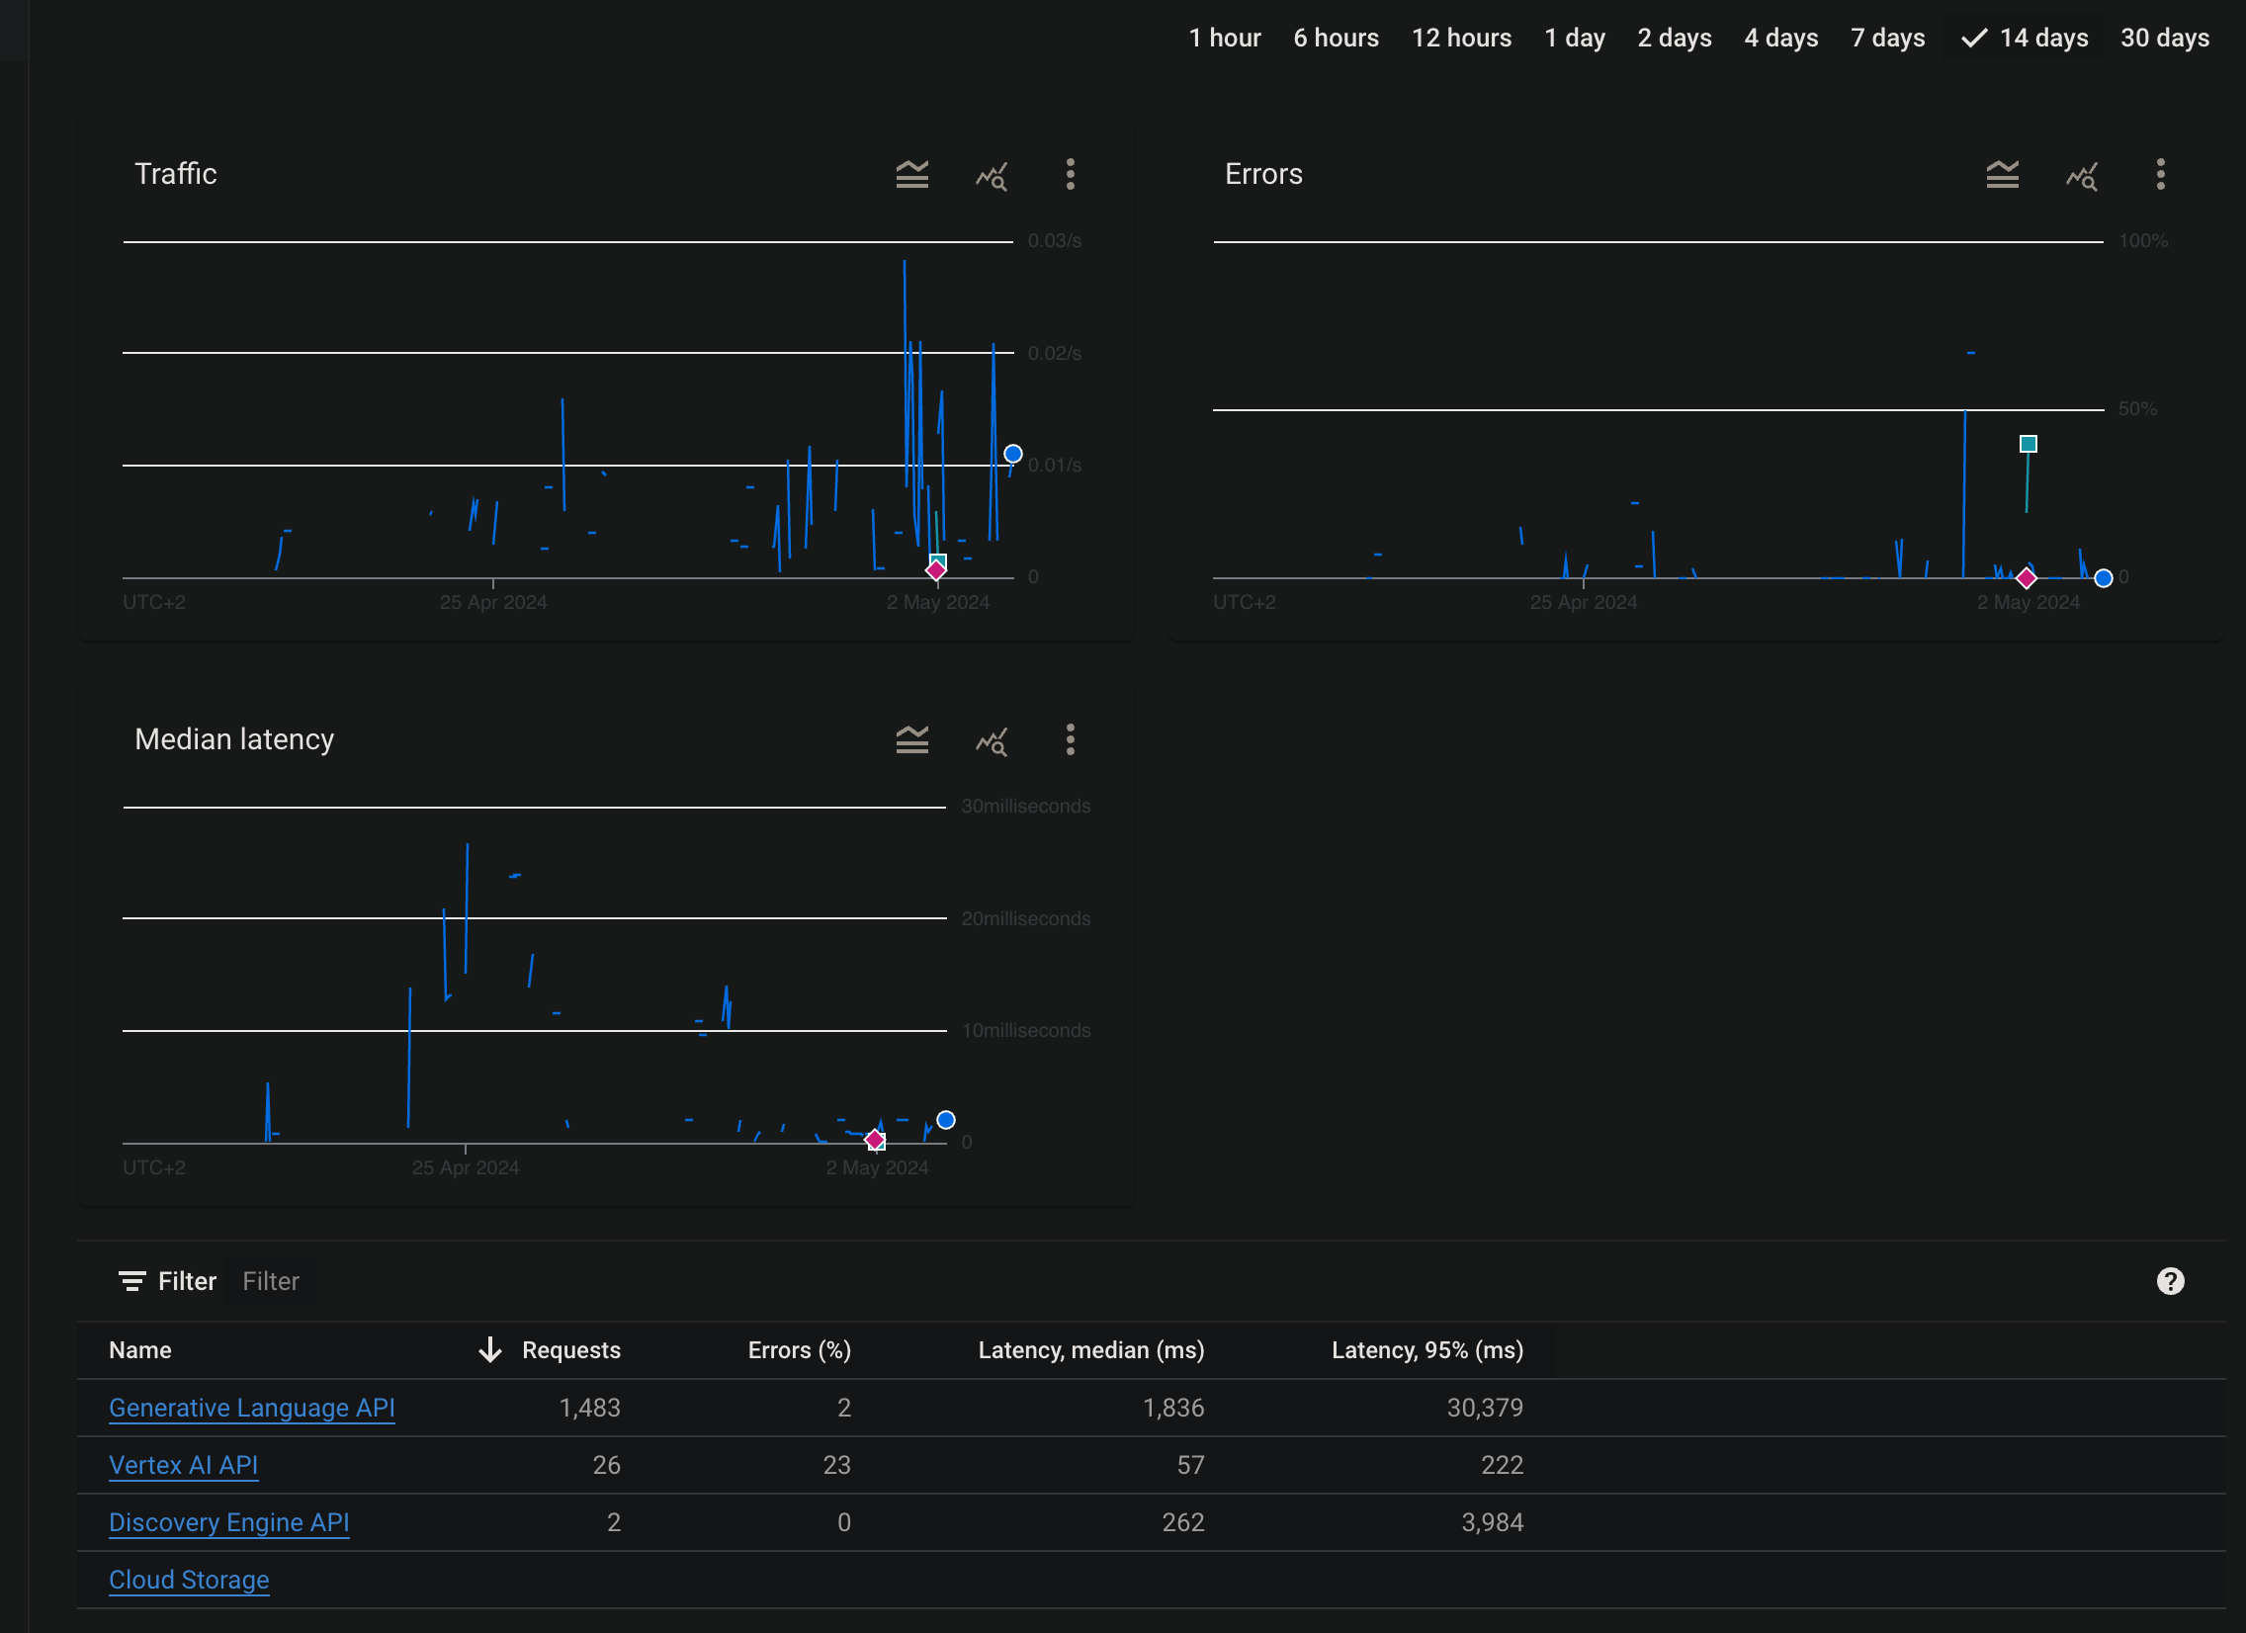This screenshot has width=2246, height=1633.
Task: Click the filter list icon
Action: 131,1281
